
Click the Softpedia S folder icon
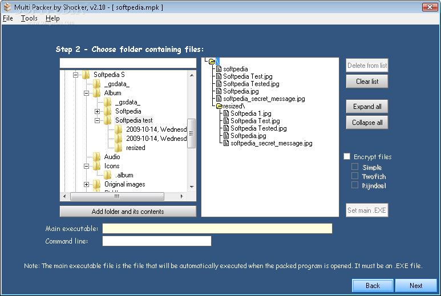tap(86, 75)
